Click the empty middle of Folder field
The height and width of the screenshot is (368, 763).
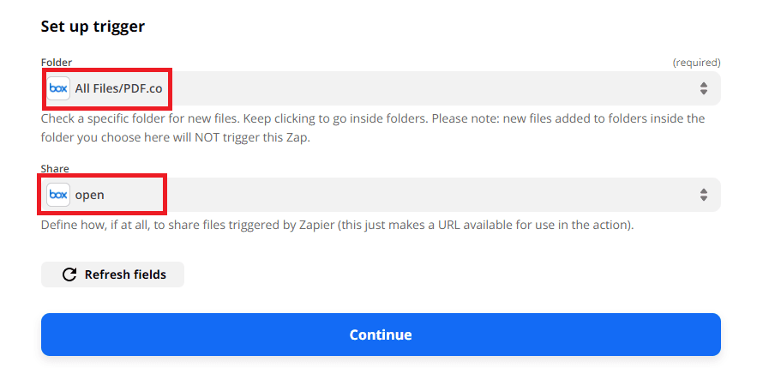click(x=429, y=88)
